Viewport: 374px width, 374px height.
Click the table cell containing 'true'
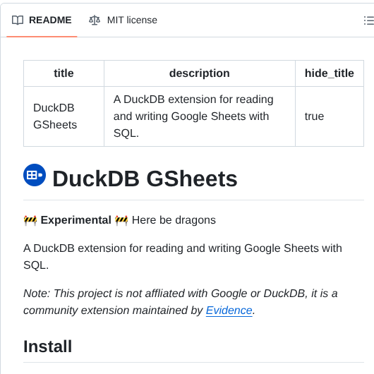coord(330,116)
